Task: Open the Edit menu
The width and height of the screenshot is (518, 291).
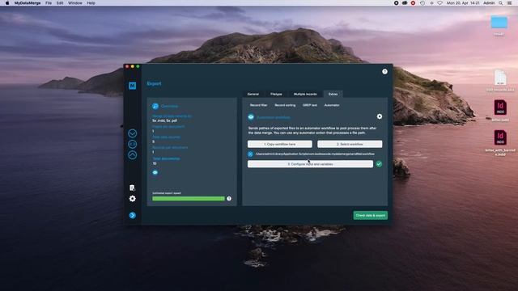Action: coord(60,3)
